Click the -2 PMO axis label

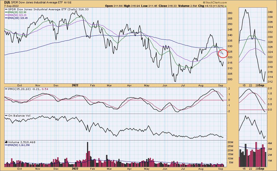tap(229, 111)
